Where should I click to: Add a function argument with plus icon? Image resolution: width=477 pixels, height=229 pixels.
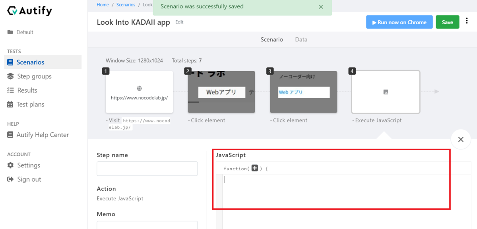pyautogui.click(x=255, y=169)
